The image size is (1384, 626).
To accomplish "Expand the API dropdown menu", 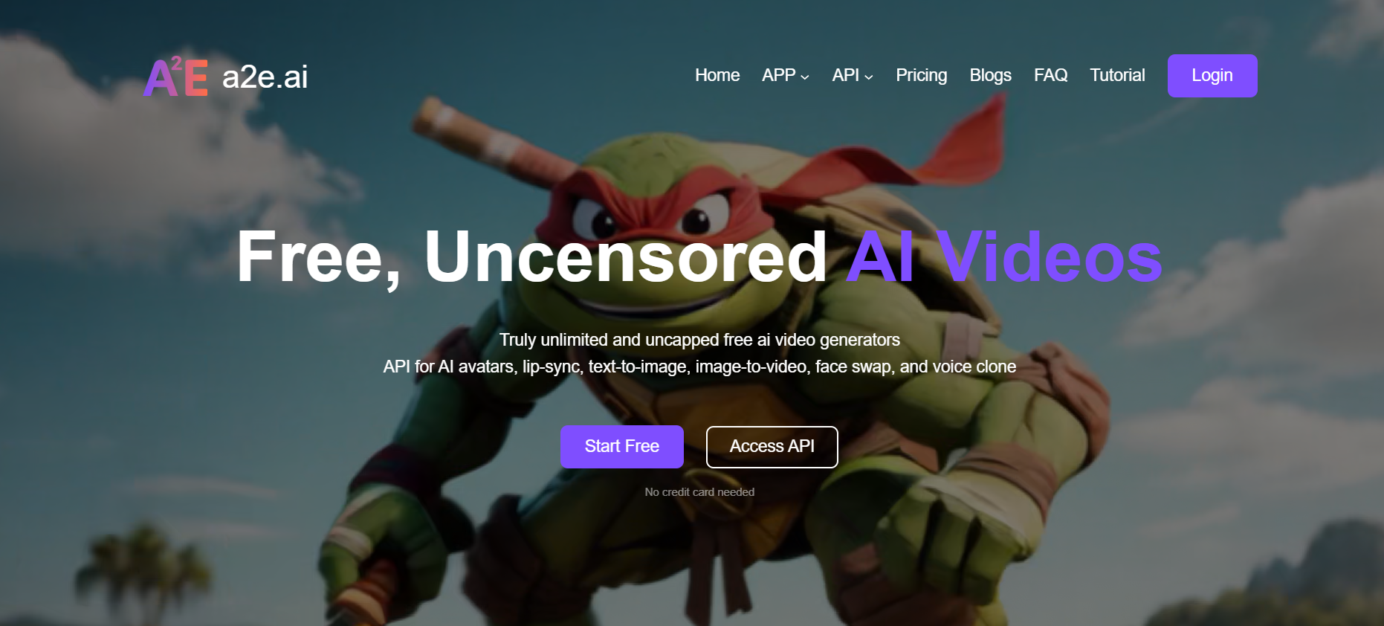I will click(x=853, y=75).
